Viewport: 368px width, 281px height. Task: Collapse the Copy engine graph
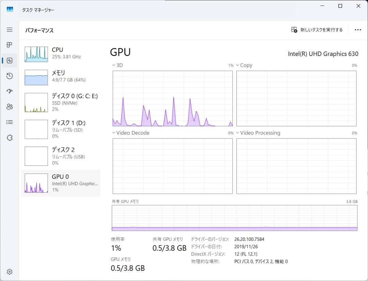(x=237, y=65)
